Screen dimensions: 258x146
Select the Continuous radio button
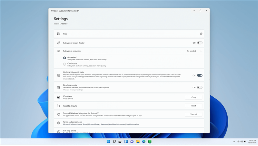point(64,64)
